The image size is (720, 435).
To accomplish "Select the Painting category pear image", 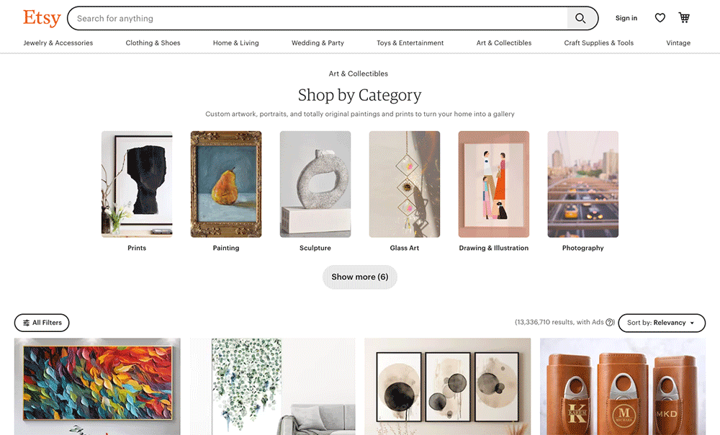I will [226, 184].
